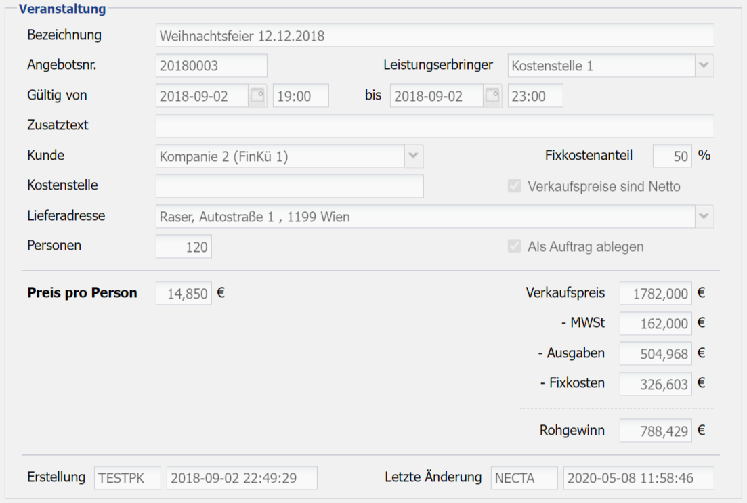Click the Fixkostenanteil percent field
Screen dimensions: 747x503
[672, 156]
